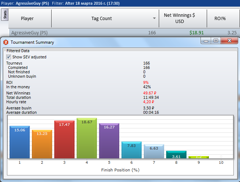Click the lime bar at position 9
Image resolution: width=240 pixels, height=182 pixels.
[x=199, y=157]
